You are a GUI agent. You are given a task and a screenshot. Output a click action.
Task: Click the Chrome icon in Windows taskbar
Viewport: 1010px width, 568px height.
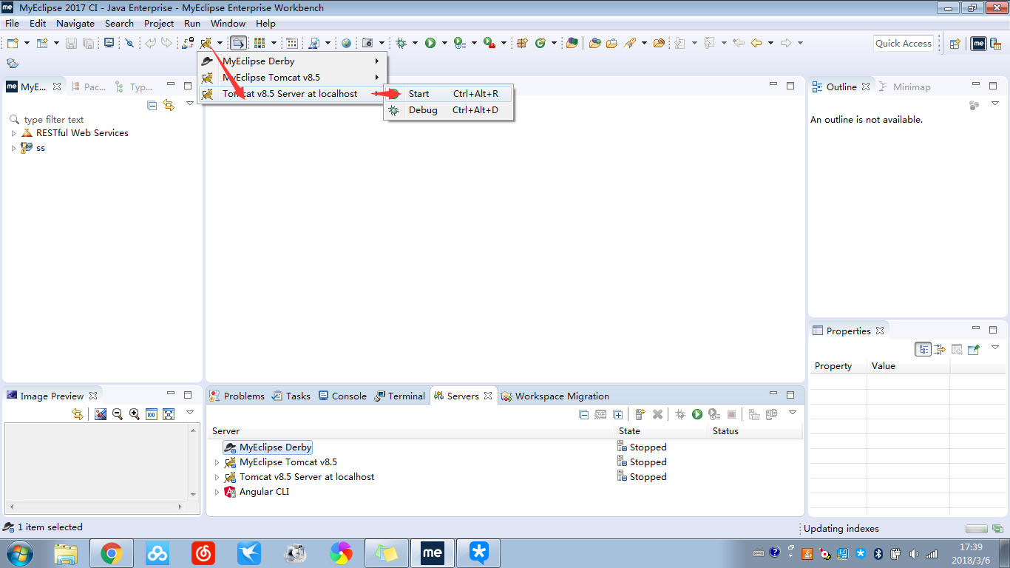[x=112, y=553]
